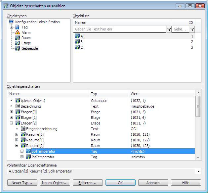The image size is (208, 193).
Task: Click the Etagen[1] row icon
Action: click(x=18, y=118)
